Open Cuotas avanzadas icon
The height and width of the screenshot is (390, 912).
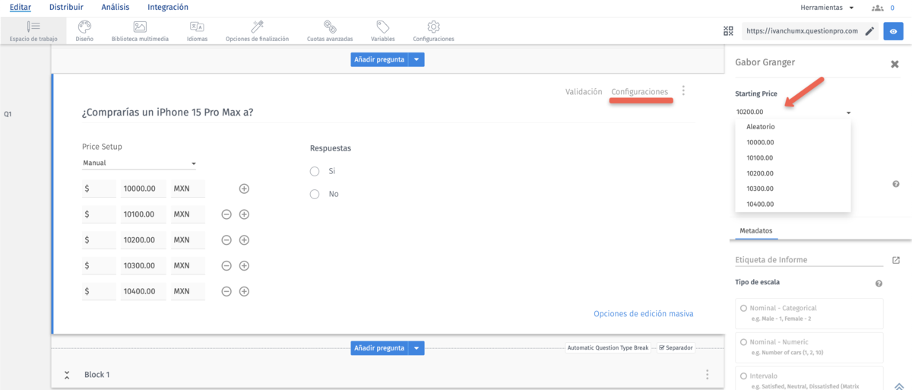(330, 27)
